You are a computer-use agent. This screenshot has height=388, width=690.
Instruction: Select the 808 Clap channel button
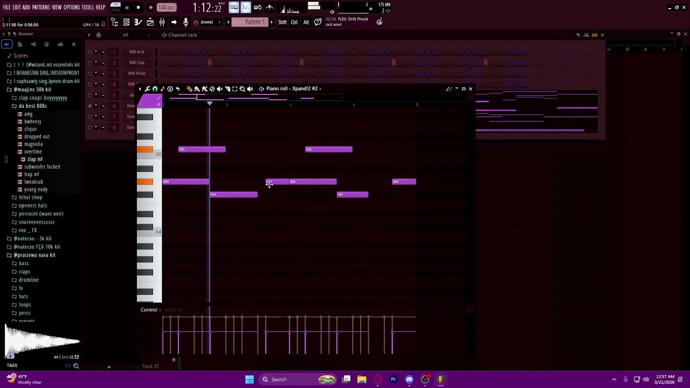coord(137,63)
